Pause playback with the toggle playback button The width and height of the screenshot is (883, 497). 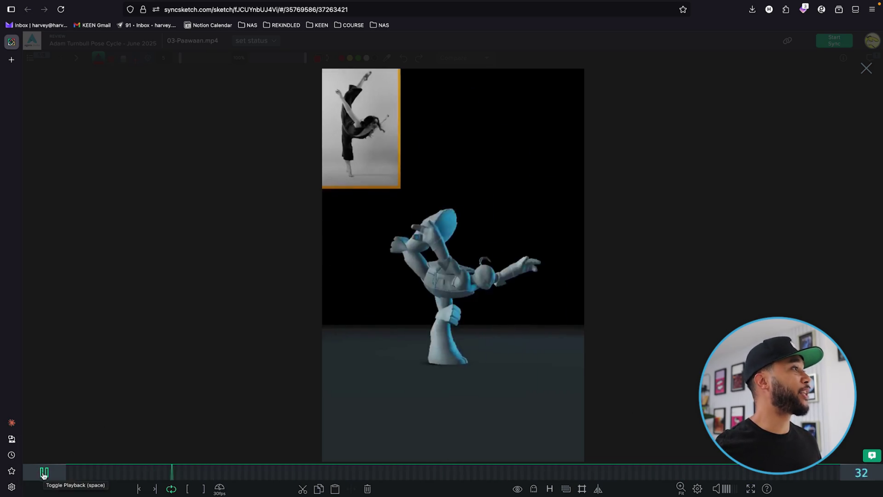click(44, 472)
